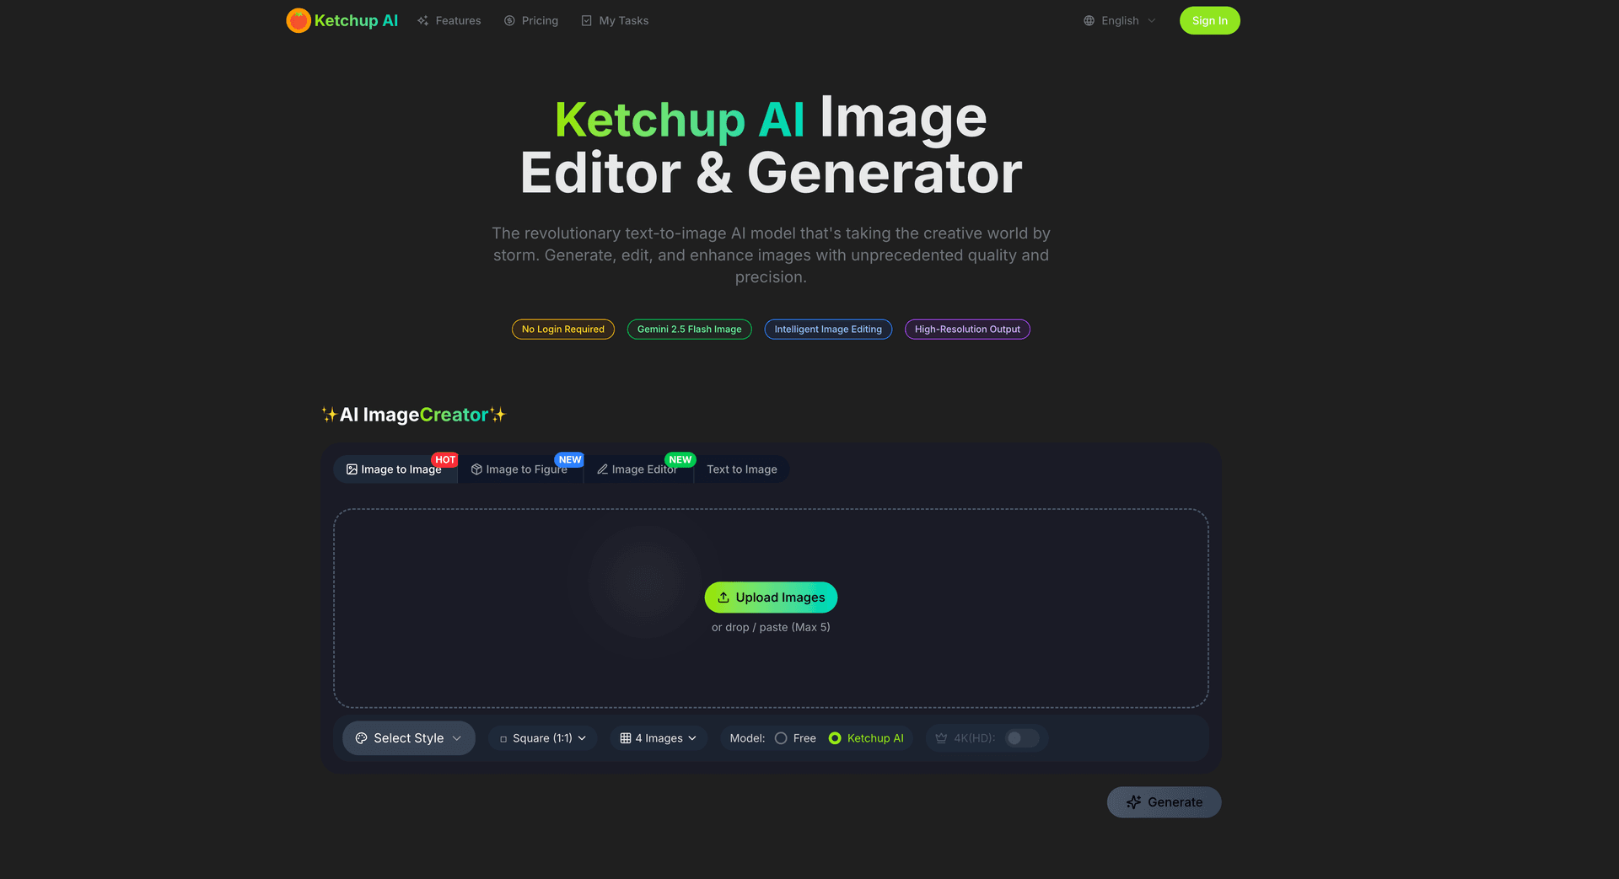The image size is (1619, 879).
Task: Click the crown icon next to 4K(HD)
Action: click(940, 737)
